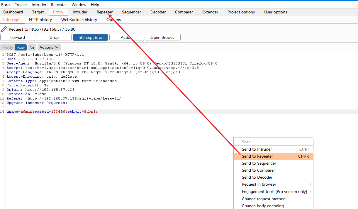358x209 pixels.
Task: Click the Open Browser button
Action: point(163,37)
